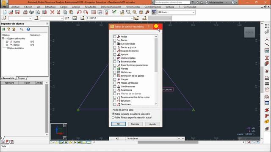Open the bar selection combo box

[x=52, y=18]
